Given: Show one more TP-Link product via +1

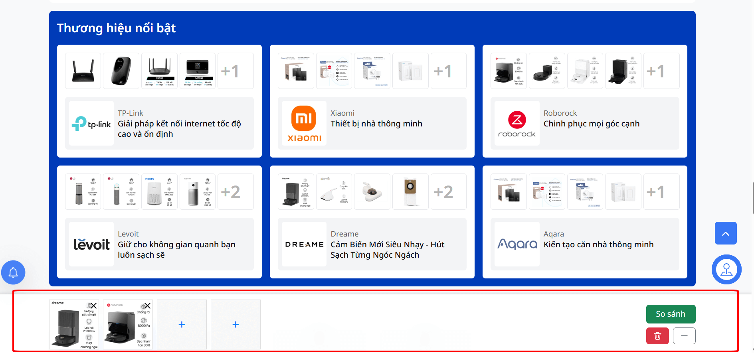Looking at the screenshot, I should [x=236, y=71].
